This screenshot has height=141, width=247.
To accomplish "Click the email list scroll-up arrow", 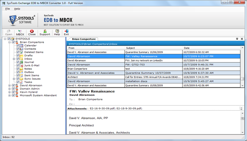I will tap(242, 48).
